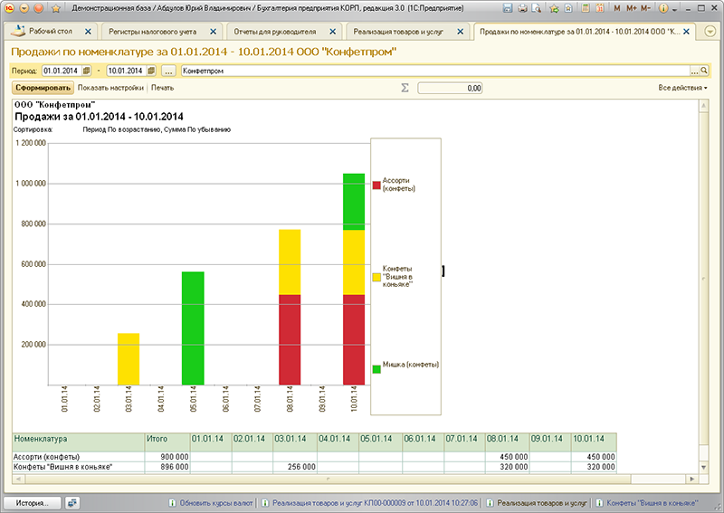Click horizontal scrollbar right arrow
724x513 pixels.
coord(691,479)
